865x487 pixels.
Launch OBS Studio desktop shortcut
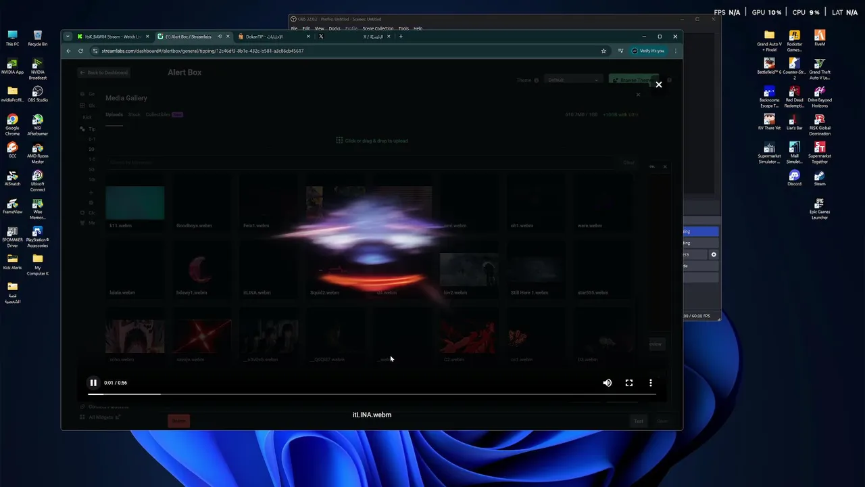tap(38, 94)
